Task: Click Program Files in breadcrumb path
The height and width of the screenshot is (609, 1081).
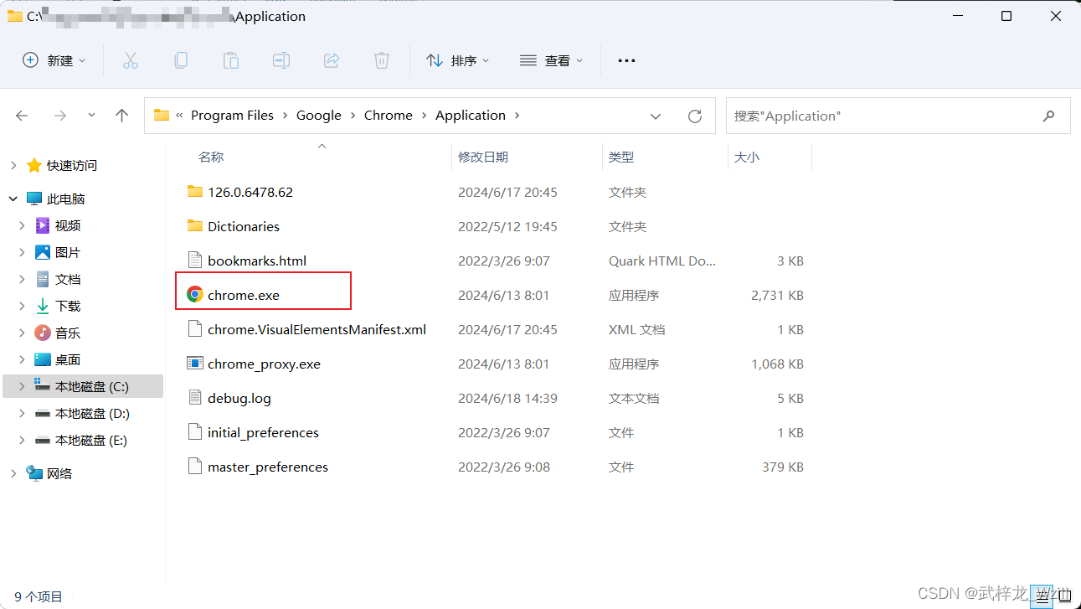Action: tap(232, 116)
